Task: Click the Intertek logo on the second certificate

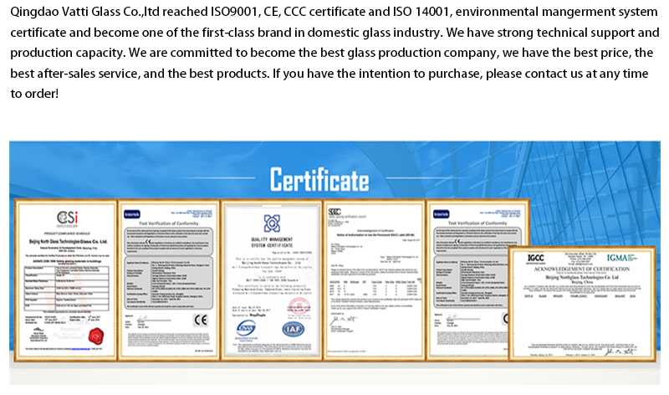Action: (133, 213)
